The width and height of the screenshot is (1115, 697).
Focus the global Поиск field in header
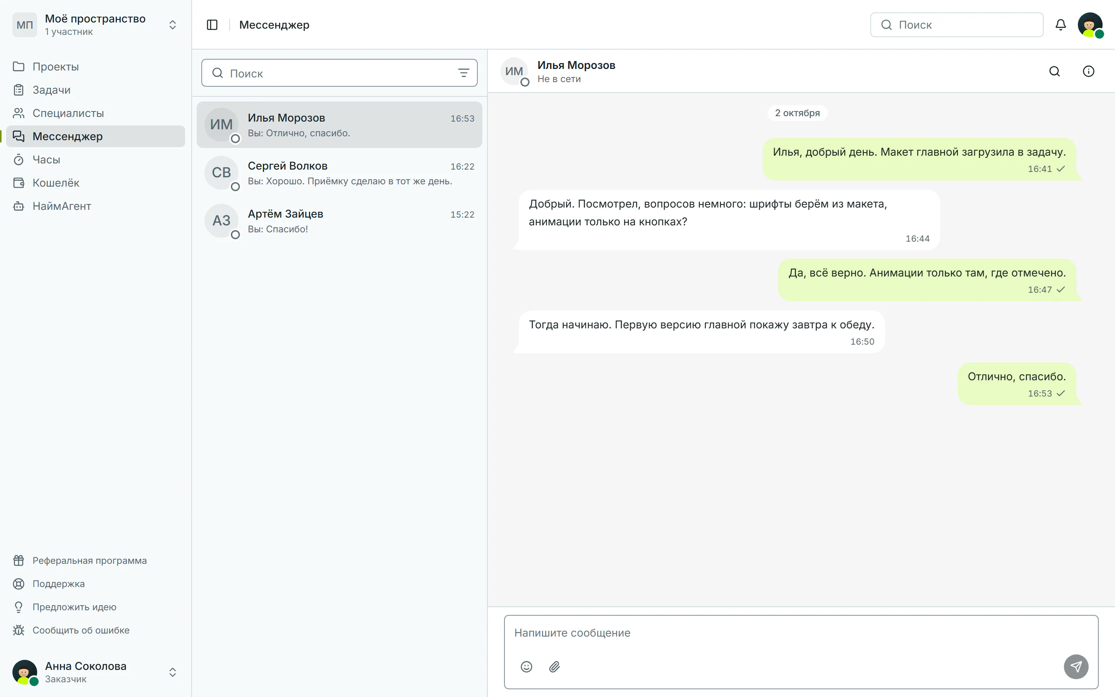(x=957, y=25)
